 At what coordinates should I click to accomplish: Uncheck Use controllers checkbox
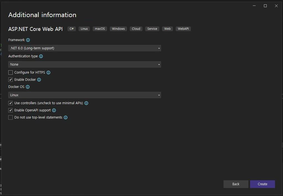[11, 103]
